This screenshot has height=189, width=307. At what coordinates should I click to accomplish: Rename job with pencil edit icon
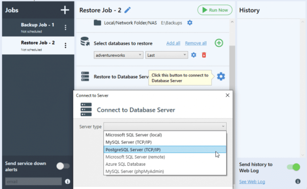coord(128,10)
